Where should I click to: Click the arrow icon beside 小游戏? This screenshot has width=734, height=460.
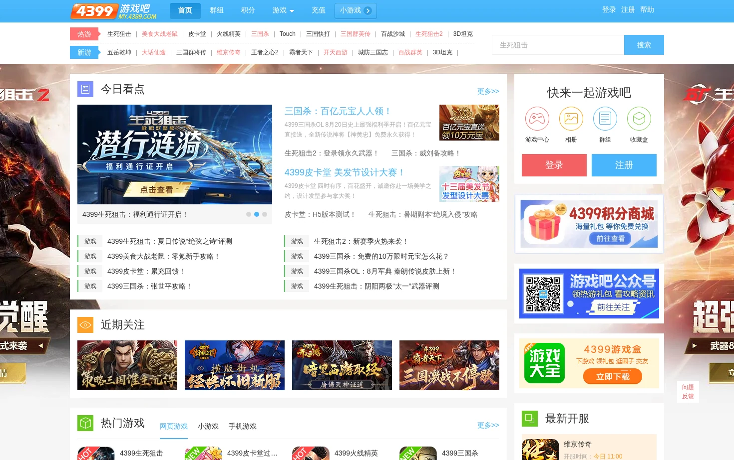[368, 10]
